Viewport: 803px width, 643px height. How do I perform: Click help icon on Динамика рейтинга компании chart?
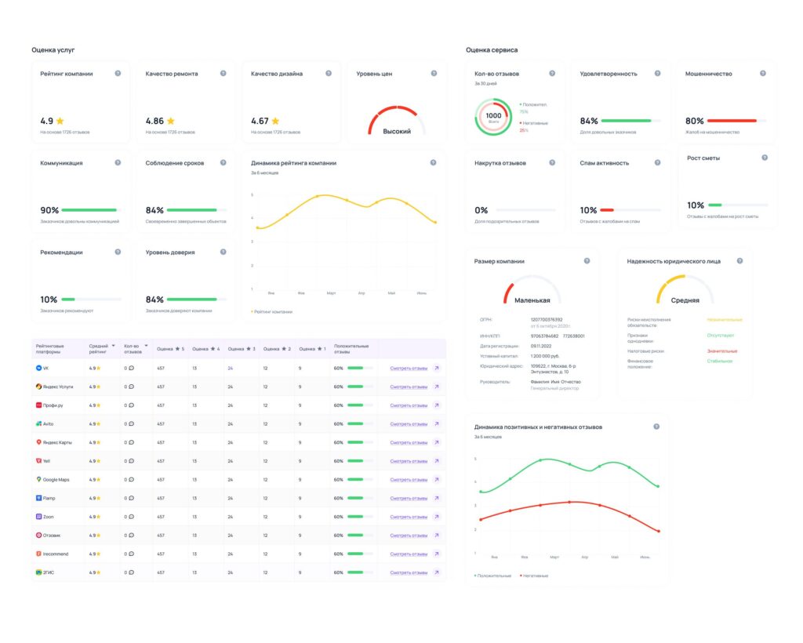tap(434, 163)
